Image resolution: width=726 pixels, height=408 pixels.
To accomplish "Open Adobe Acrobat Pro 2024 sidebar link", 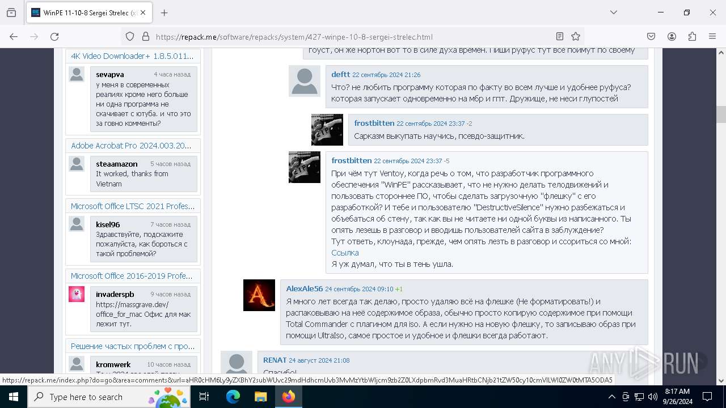I will pyautogui.click(x=132, y=146).
